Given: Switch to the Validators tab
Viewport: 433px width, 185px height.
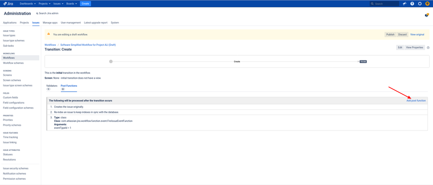Looking at the screenshot, I should click(x=52, y=87).
